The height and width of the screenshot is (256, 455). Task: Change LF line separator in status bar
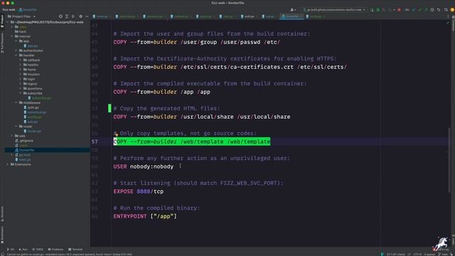tap(409, 255)
